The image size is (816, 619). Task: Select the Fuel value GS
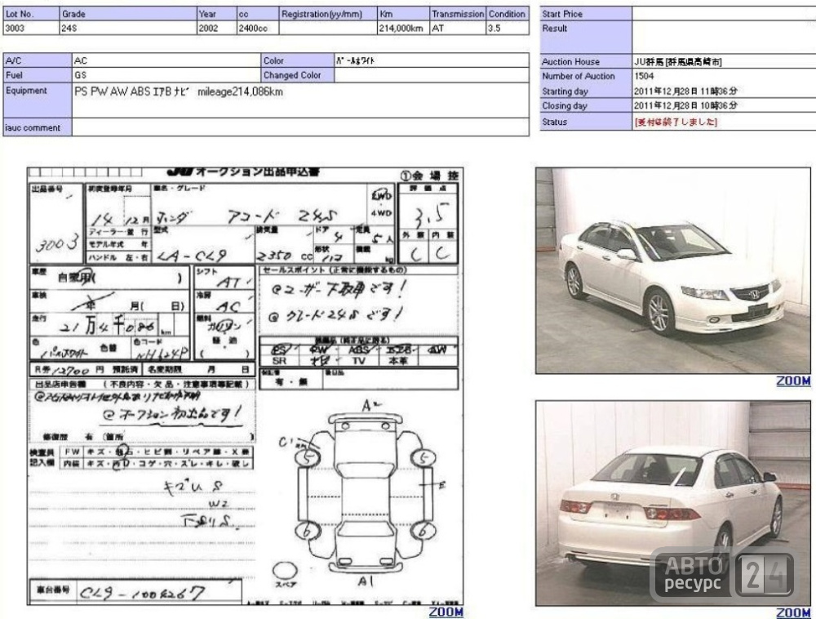[81, 75]
